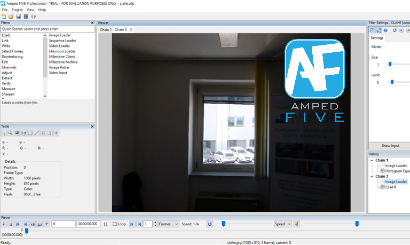Click the frame number input field
This screenshot has width=410, height=245.
click(x=64, y=224)
